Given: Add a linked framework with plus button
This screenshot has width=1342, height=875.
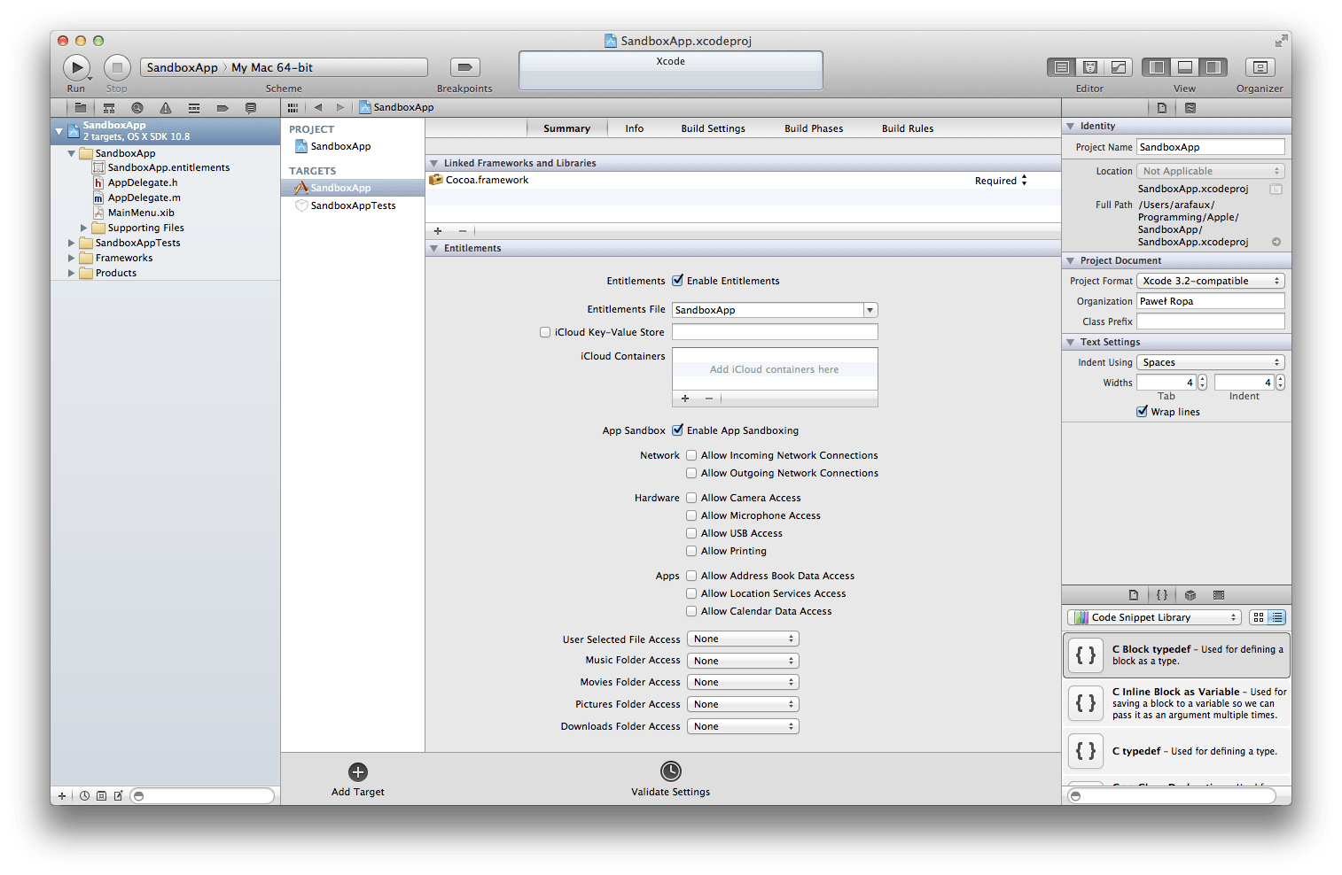Looking at the screenshot, I should [438, 231].
